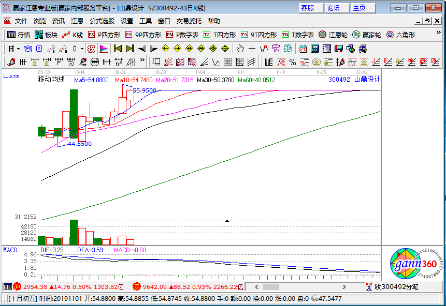
Task: Open the 赢家轮 wheel tool
Action: pos(367,35)
